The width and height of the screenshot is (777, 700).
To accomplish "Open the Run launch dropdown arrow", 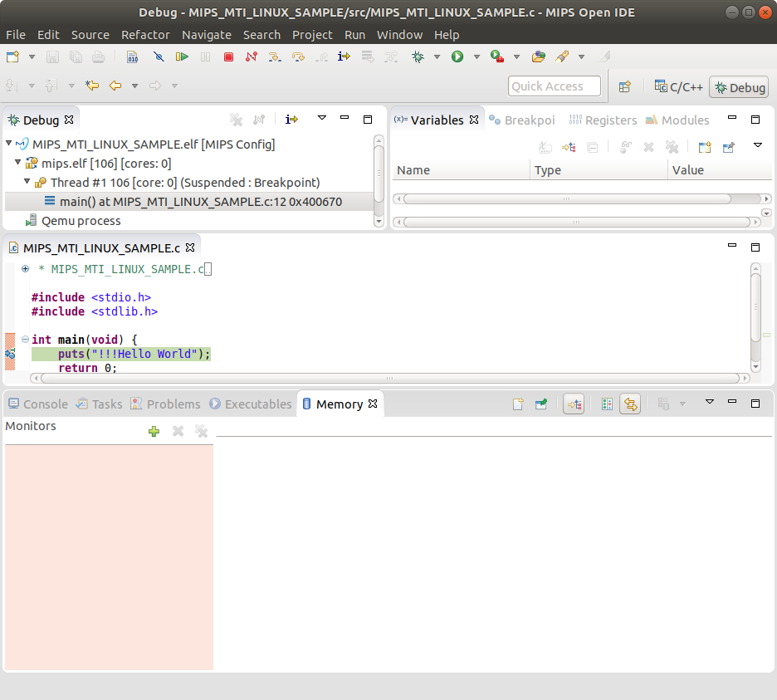I will coord(476,57).
